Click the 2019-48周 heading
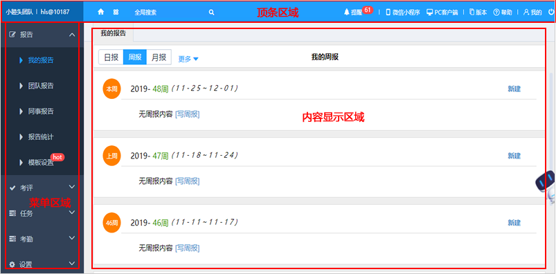Image resolution: width=556 pixels, height=274 pixels. pos(150,89)
